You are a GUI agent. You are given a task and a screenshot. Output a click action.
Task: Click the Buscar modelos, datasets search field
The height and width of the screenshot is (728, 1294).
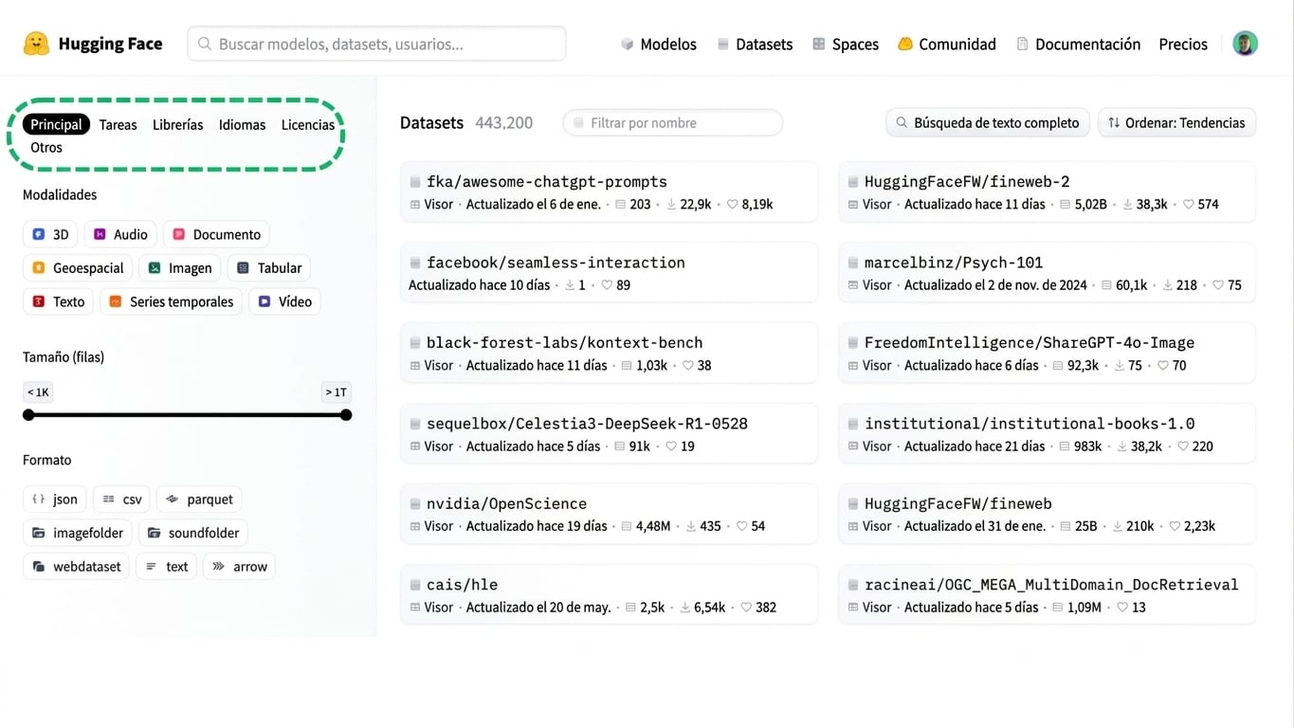click(x=376, y=44)
